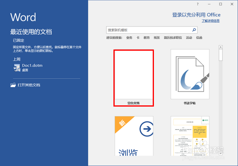Search suggested term 简历和求职信

click(x=173, y=38)
